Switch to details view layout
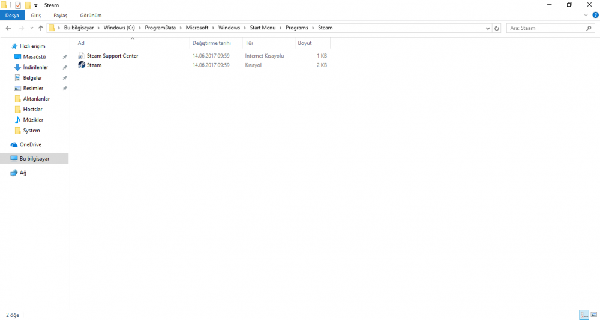600x320 pixels. pyautogui.click(x=583, y=315)
